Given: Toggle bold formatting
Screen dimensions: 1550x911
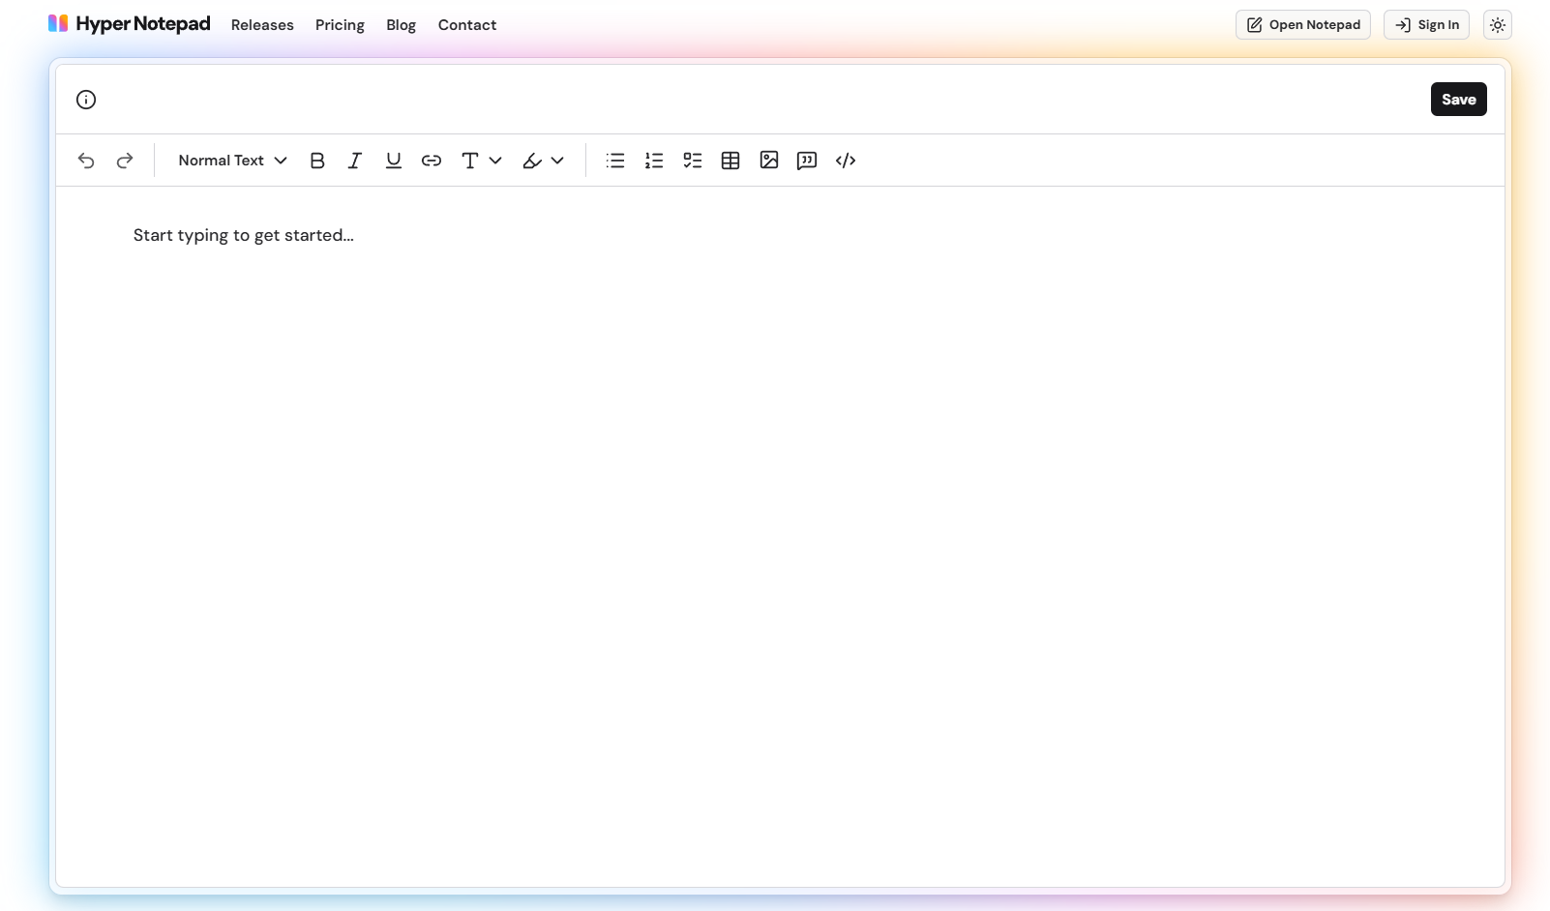Looking at the screenshot, I should point(317,161).
